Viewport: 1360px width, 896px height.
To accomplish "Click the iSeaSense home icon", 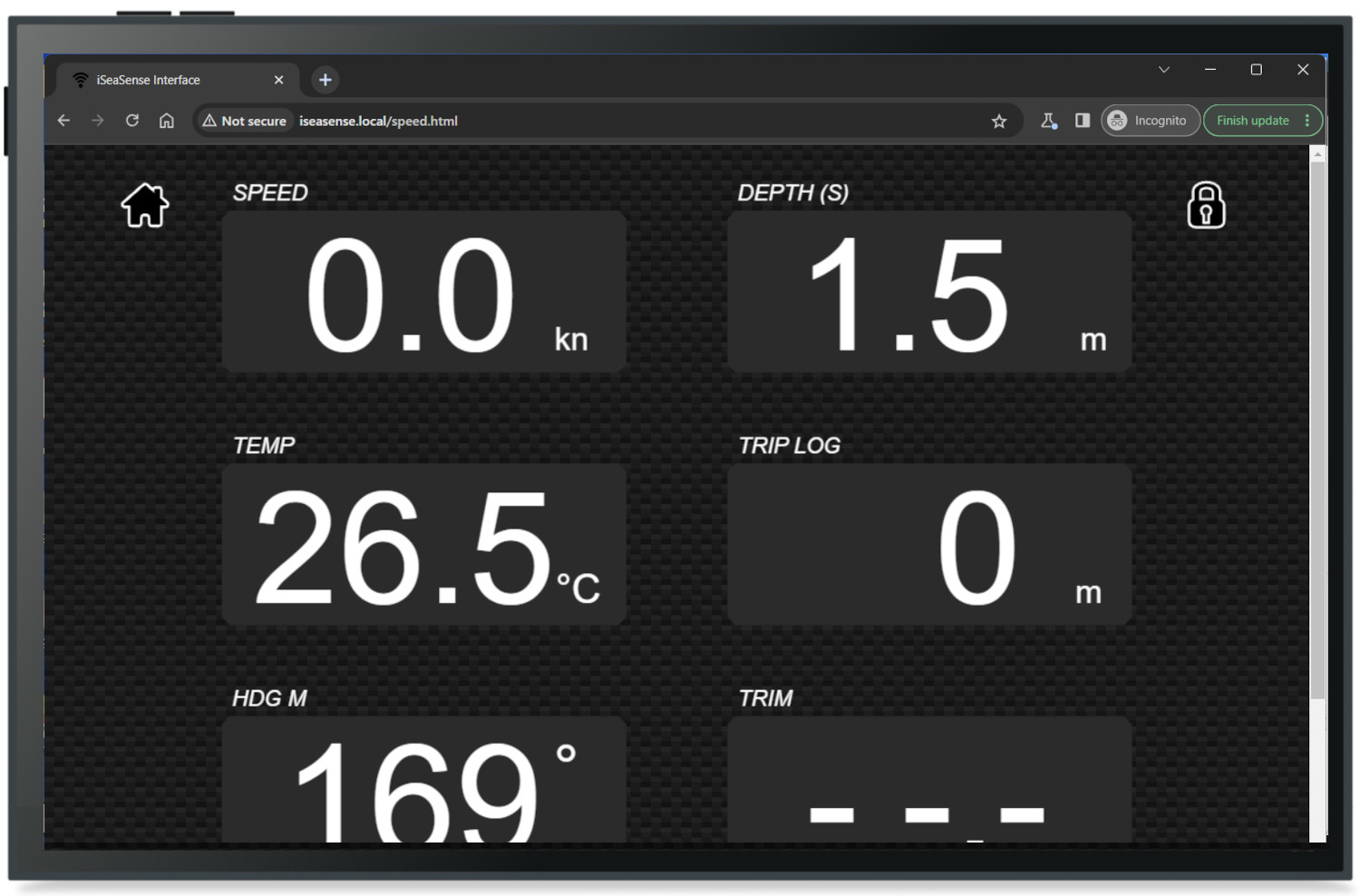I will [145, 205].
